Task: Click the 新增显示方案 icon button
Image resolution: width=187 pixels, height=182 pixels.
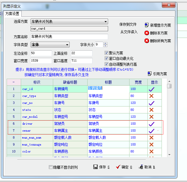Action: click(x=147, y=25)
